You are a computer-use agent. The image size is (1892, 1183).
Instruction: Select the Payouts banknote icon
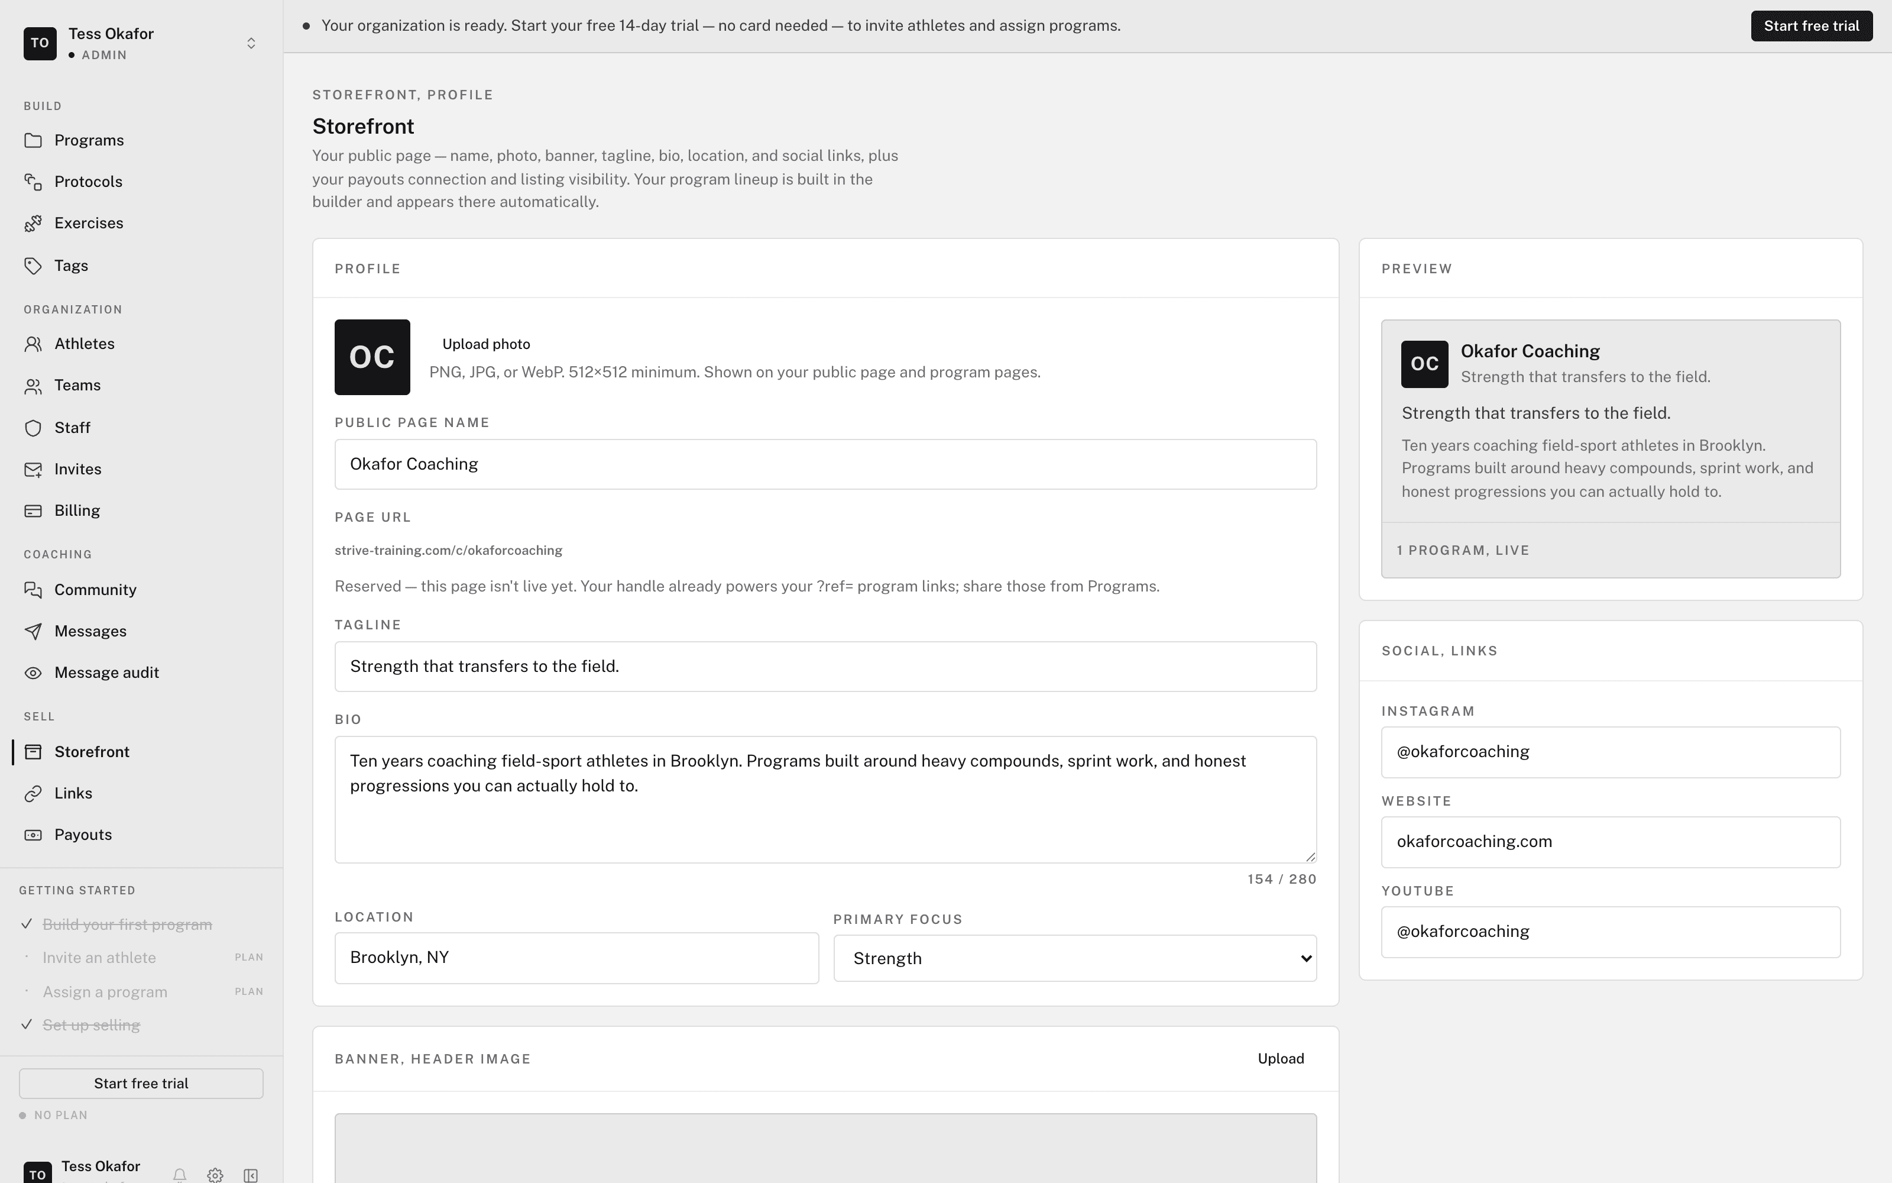pyautogui.click(x=33, y=835)
